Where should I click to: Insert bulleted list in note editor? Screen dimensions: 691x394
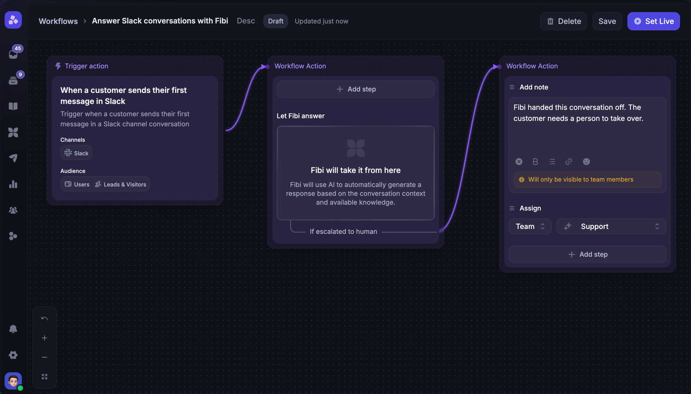click(552, 161)
